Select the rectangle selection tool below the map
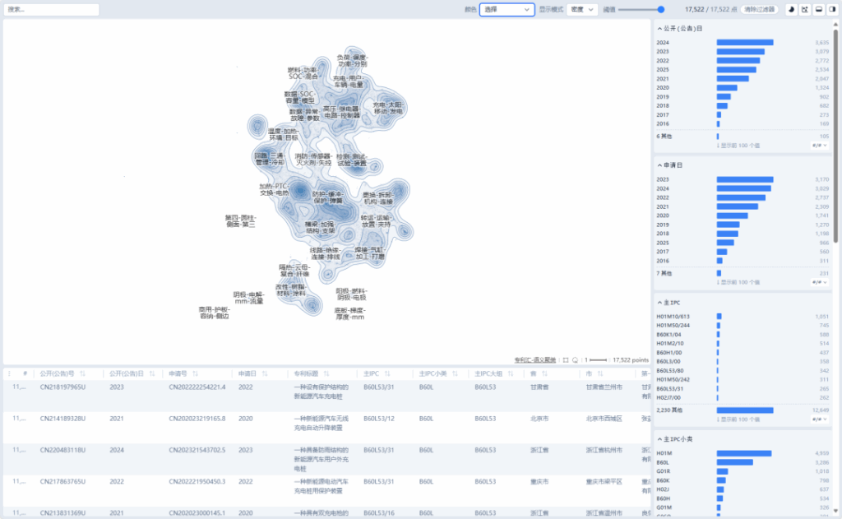 click(566, 359)
